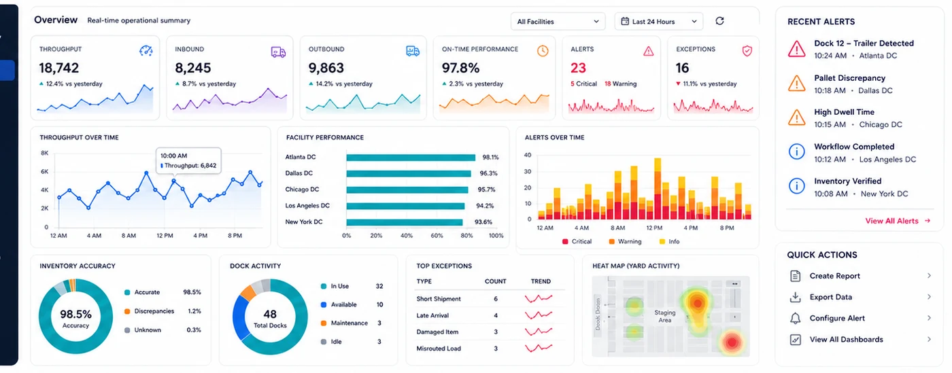Toggle the Critical legend in Alerts Over Time
This screenshot has height=373, width=952.
tap(577, 241)
